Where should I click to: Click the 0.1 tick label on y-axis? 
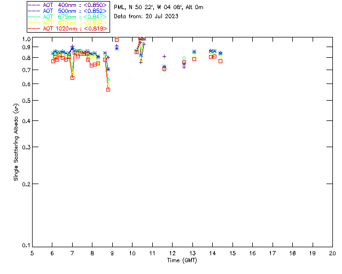25,246
